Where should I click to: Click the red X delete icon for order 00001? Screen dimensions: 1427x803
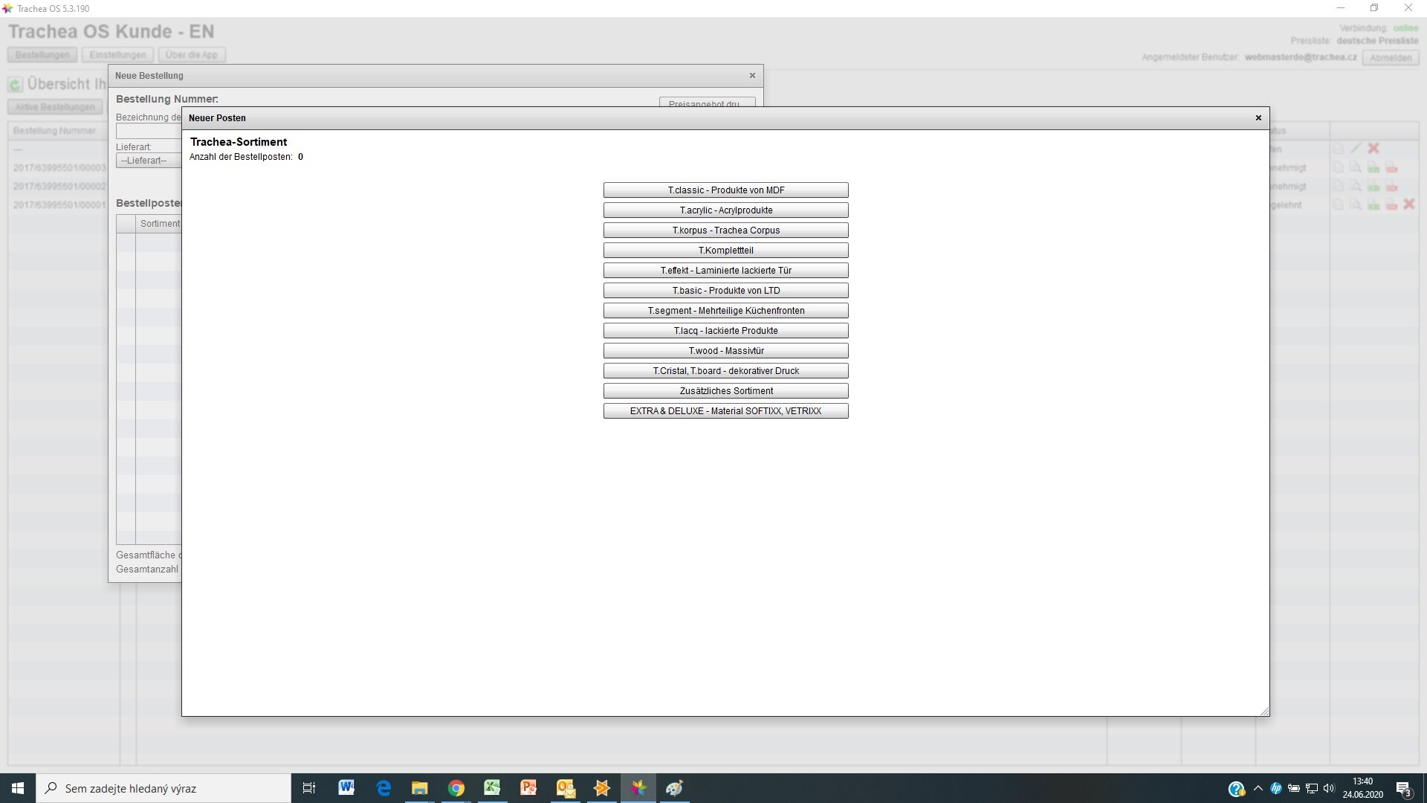tap(1409, 204)
